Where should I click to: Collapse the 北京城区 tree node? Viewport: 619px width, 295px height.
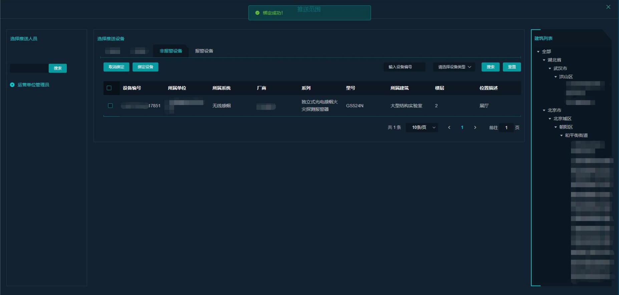tap(550, 119)
